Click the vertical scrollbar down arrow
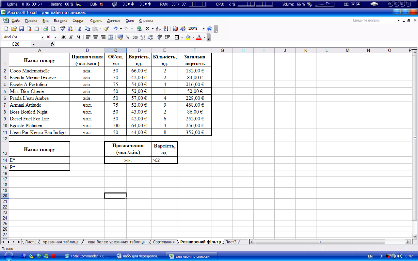Screen dimensions: 418x261 [x=415, y=236]
